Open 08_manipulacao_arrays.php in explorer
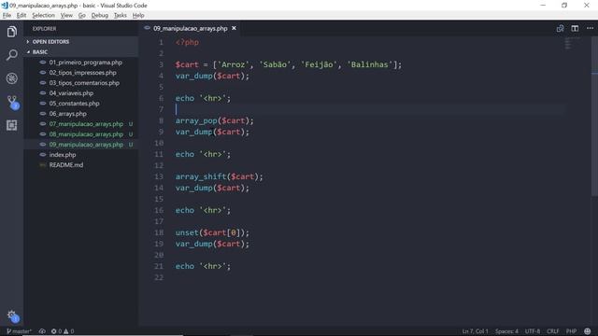This screenshot has height=336, width=598. point(81,134)
